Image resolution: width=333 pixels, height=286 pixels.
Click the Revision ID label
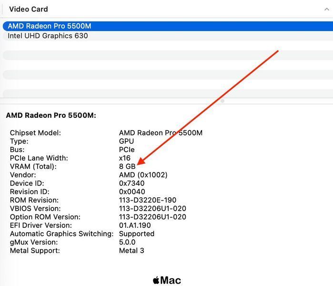coord(30,192)
